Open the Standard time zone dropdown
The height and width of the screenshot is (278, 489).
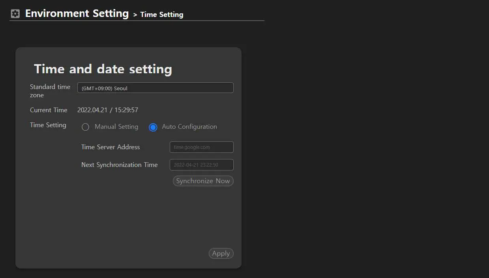pyautogui.click(x=155, y=88)
